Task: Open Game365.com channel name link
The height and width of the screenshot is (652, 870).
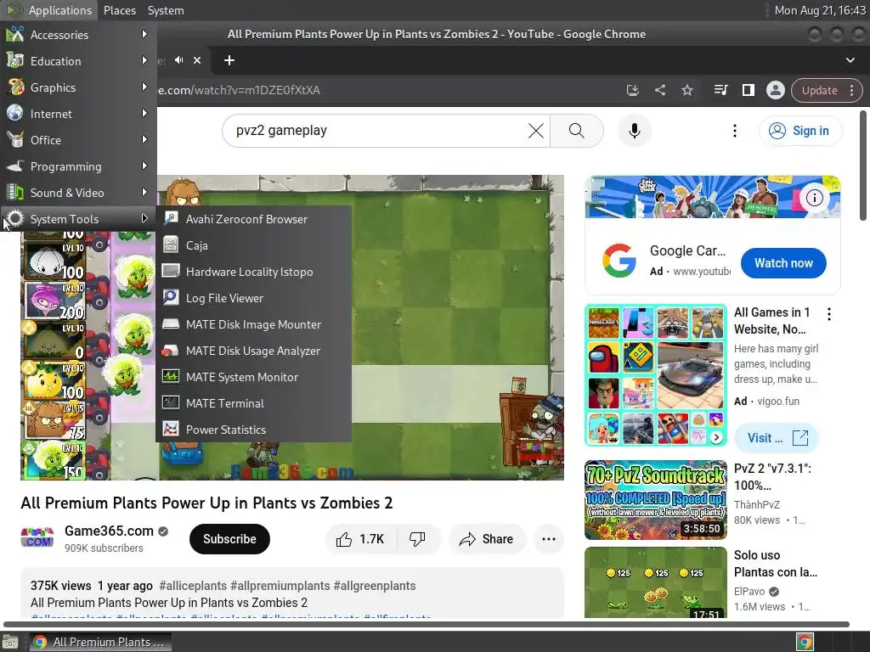Action: pos(109,531)
